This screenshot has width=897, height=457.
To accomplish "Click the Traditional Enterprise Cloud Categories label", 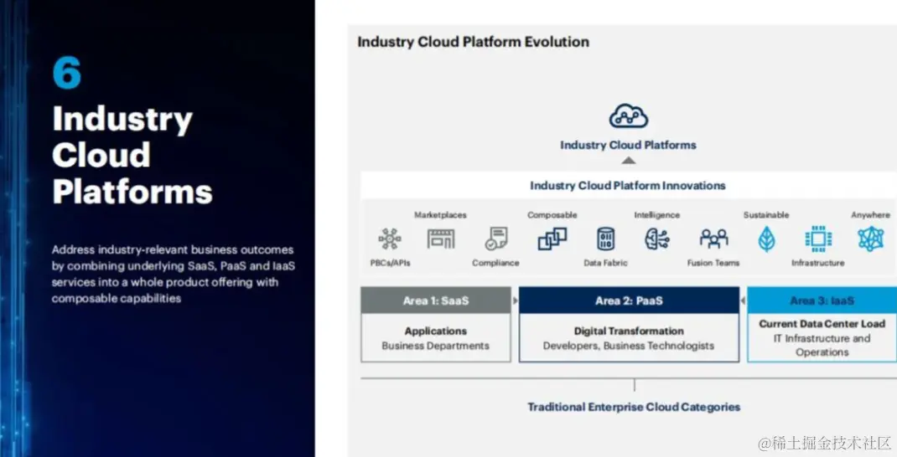I will point(634,408).
